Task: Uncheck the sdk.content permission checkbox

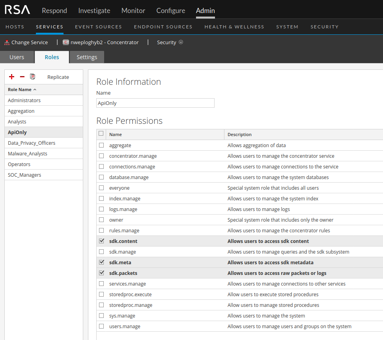Action: click(x=101, y=241)
